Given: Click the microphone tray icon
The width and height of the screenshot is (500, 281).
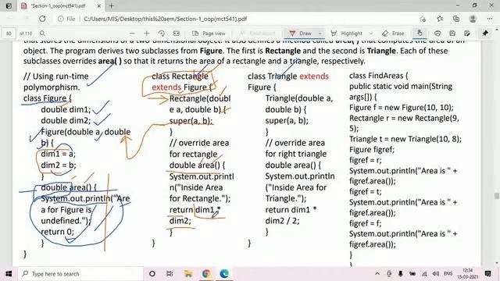Looking at the screenshot, I should click(x=401, y=274).
